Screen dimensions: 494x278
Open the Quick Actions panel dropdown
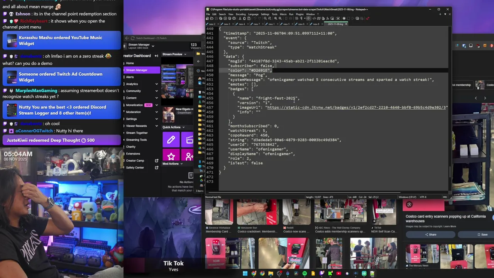[x=183, y=127]
